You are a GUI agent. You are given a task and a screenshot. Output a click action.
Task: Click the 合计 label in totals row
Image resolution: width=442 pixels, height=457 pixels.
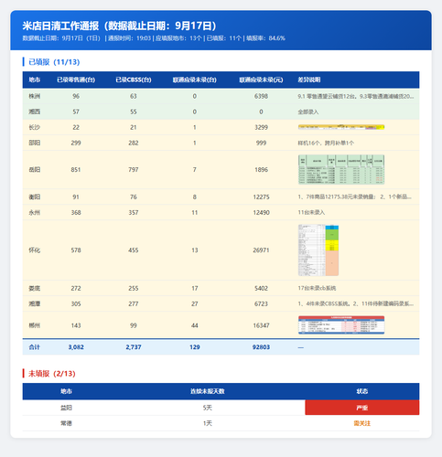(35, 347)
